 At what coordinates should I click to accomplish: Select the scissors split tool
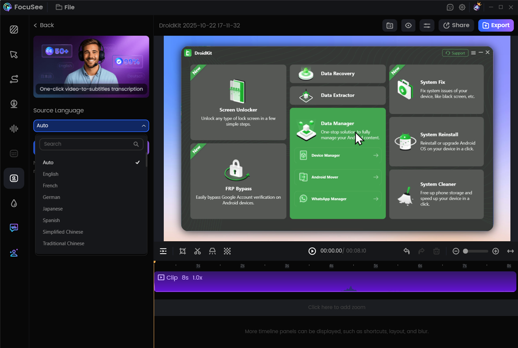pyautogui.click(x=197, y=251)
